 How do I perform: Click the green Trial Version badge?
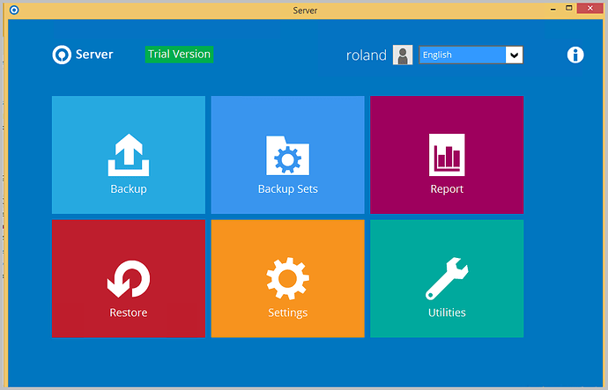point(179,54)
